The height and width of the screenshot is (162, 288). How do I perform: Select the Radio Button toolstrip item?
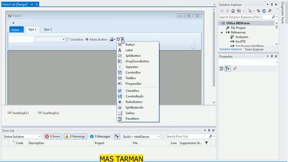coord(96,40)
